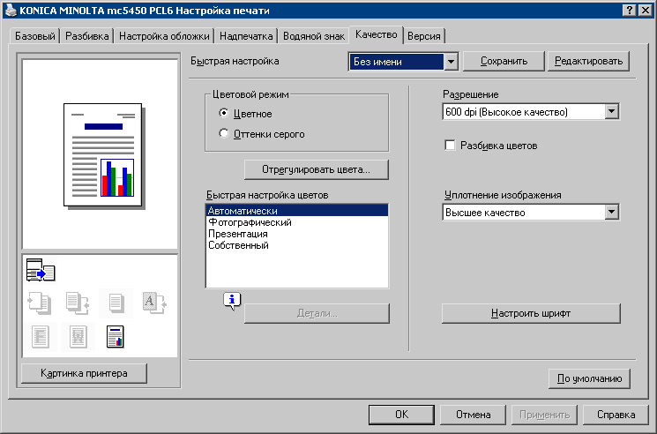Click the question mark help button in the title bar
657x434 pixels.
click(630, 10)
